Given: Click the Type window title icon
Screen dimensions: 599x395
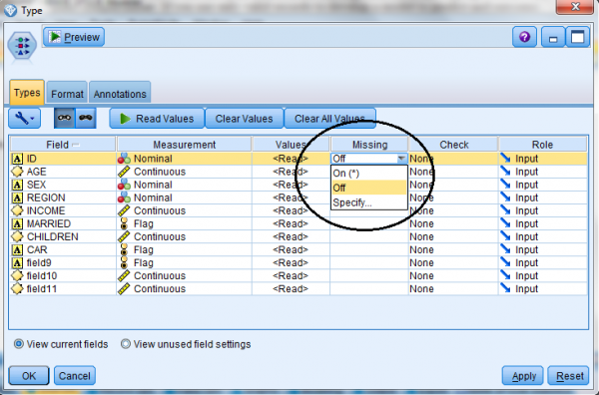Looking at the screenshot, I should 10,10.
